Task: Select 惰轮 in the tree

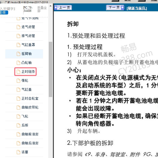Action: (25, 80)
